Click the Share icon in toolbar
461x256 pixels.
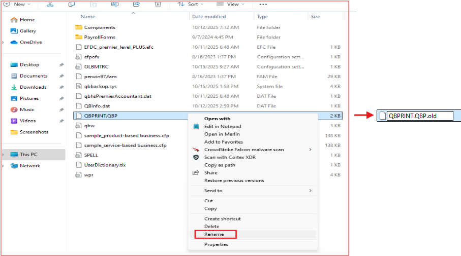click(x=136, y=5)
